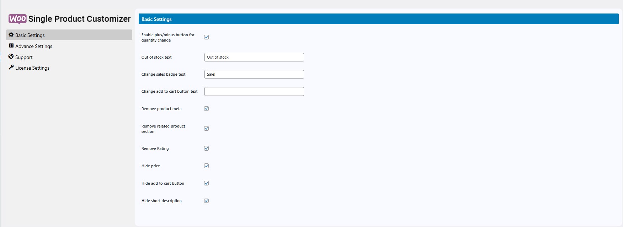The height and width of the screenshot is (227, 623).
Task: Click the Advance Settings sliders icon
Action: [11, 46]
